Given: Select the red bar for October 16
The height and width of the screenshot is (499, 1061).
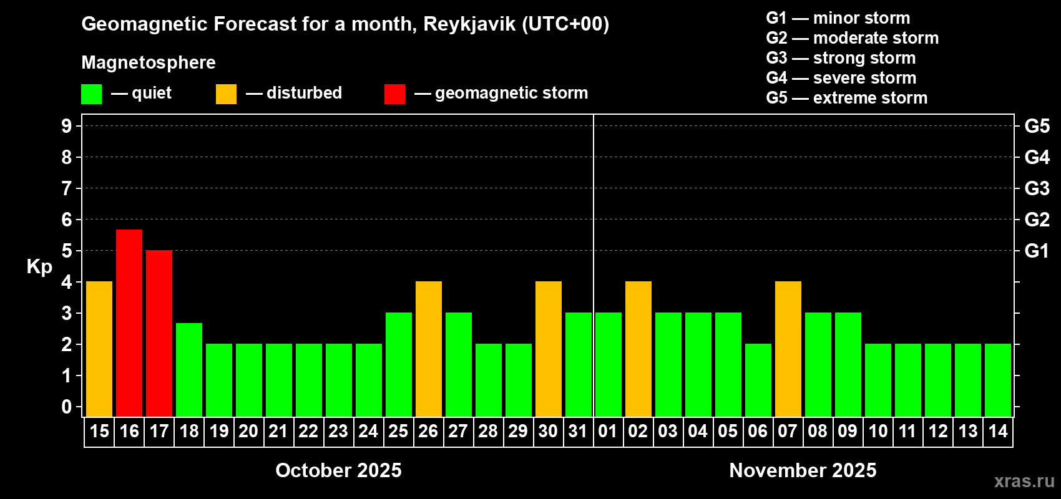Looking at the screenshot, I should coord(129,323).
